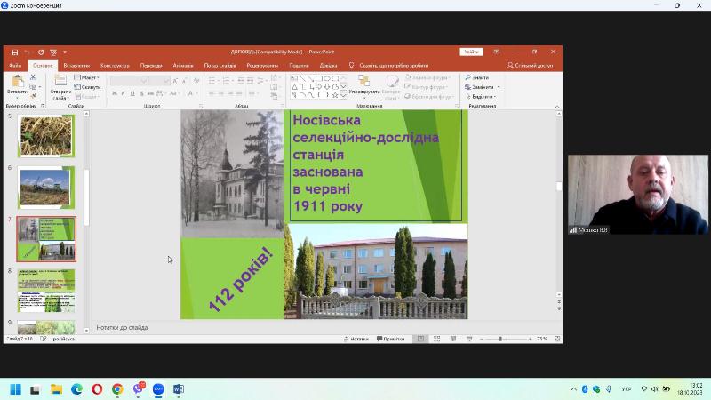The height and width of the screenshot is (400, 711).
Task: Create a new slide with Створити слайд
Action: pyautogui.click(x=60, y=83)
